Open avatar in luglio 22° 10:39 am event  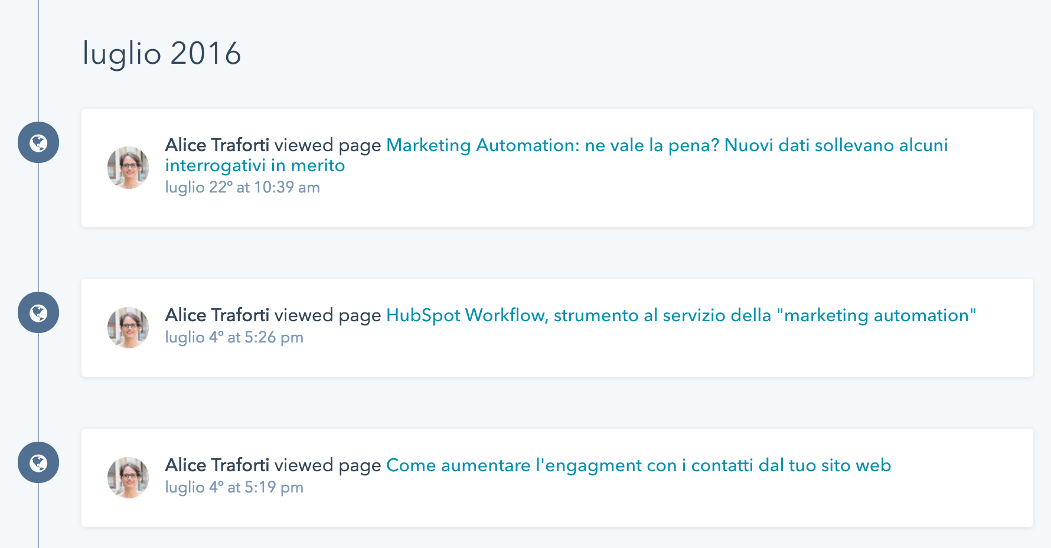(x=128, y=168)
